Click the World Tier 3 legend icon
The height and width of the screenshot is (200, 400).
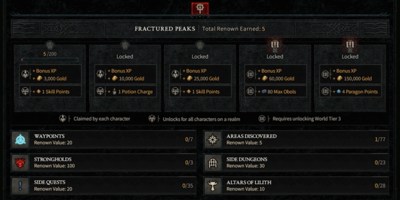(x=262, y=119)
